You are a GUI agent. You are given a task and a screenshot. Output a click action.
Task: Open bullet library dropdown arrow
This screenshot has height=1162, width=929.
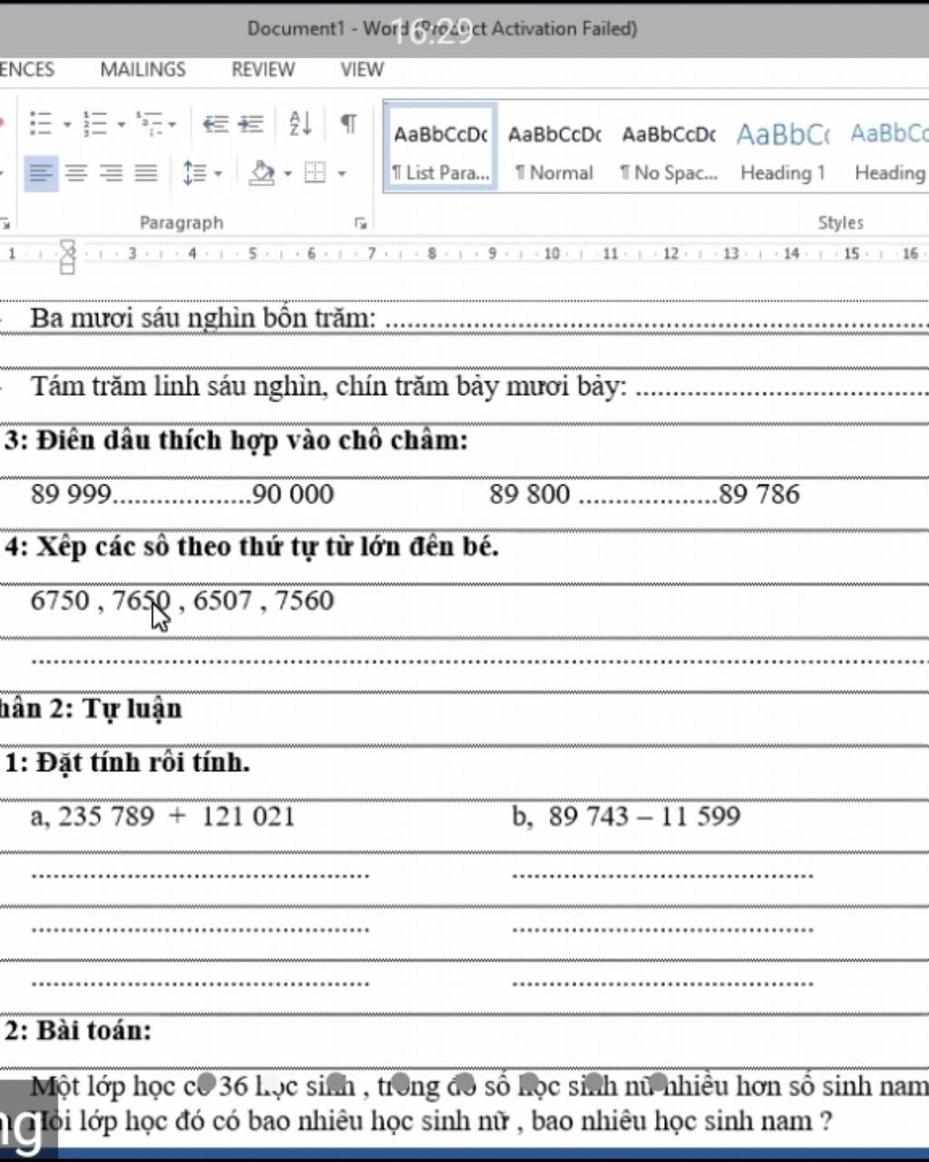tap(67, 123)
